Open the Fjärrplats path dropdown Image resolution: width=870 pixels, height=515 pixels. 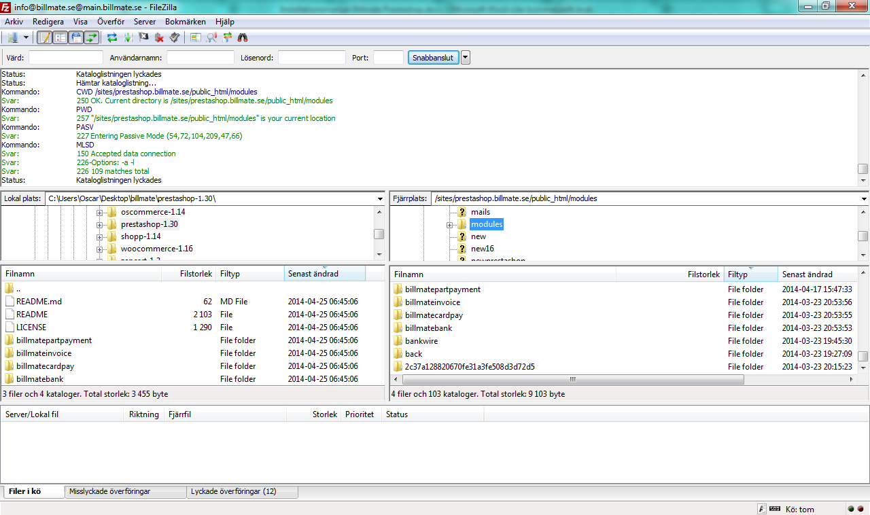(864, 198)
